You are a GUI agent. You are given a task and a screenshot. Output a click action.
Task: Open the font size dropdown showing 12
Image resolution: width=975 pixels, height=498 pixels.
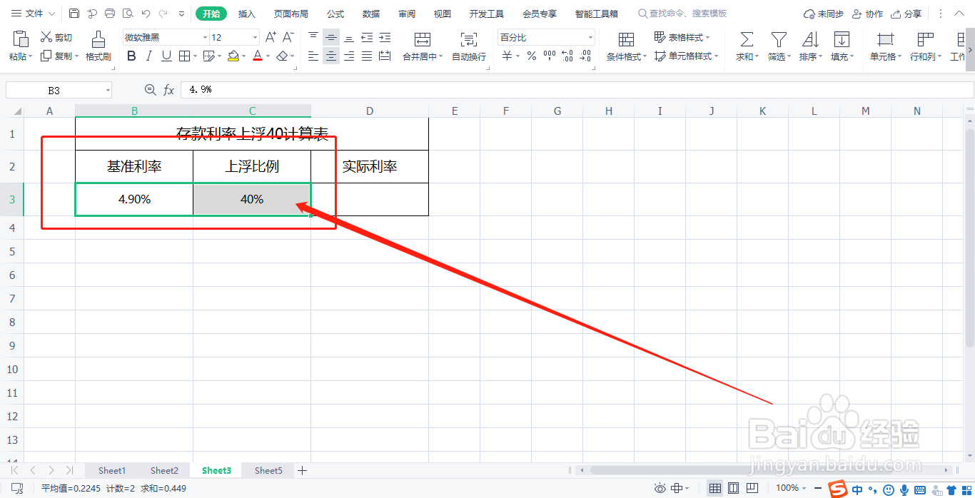click(x=241, y=36)
